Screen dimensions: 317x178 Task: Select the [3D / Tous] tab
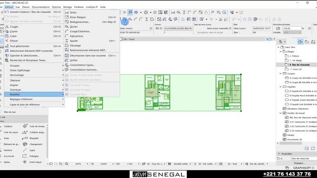[127, 39]
